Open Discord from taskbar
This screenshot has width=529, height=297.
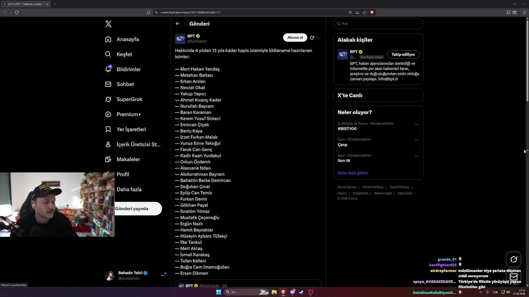point(293,292)
